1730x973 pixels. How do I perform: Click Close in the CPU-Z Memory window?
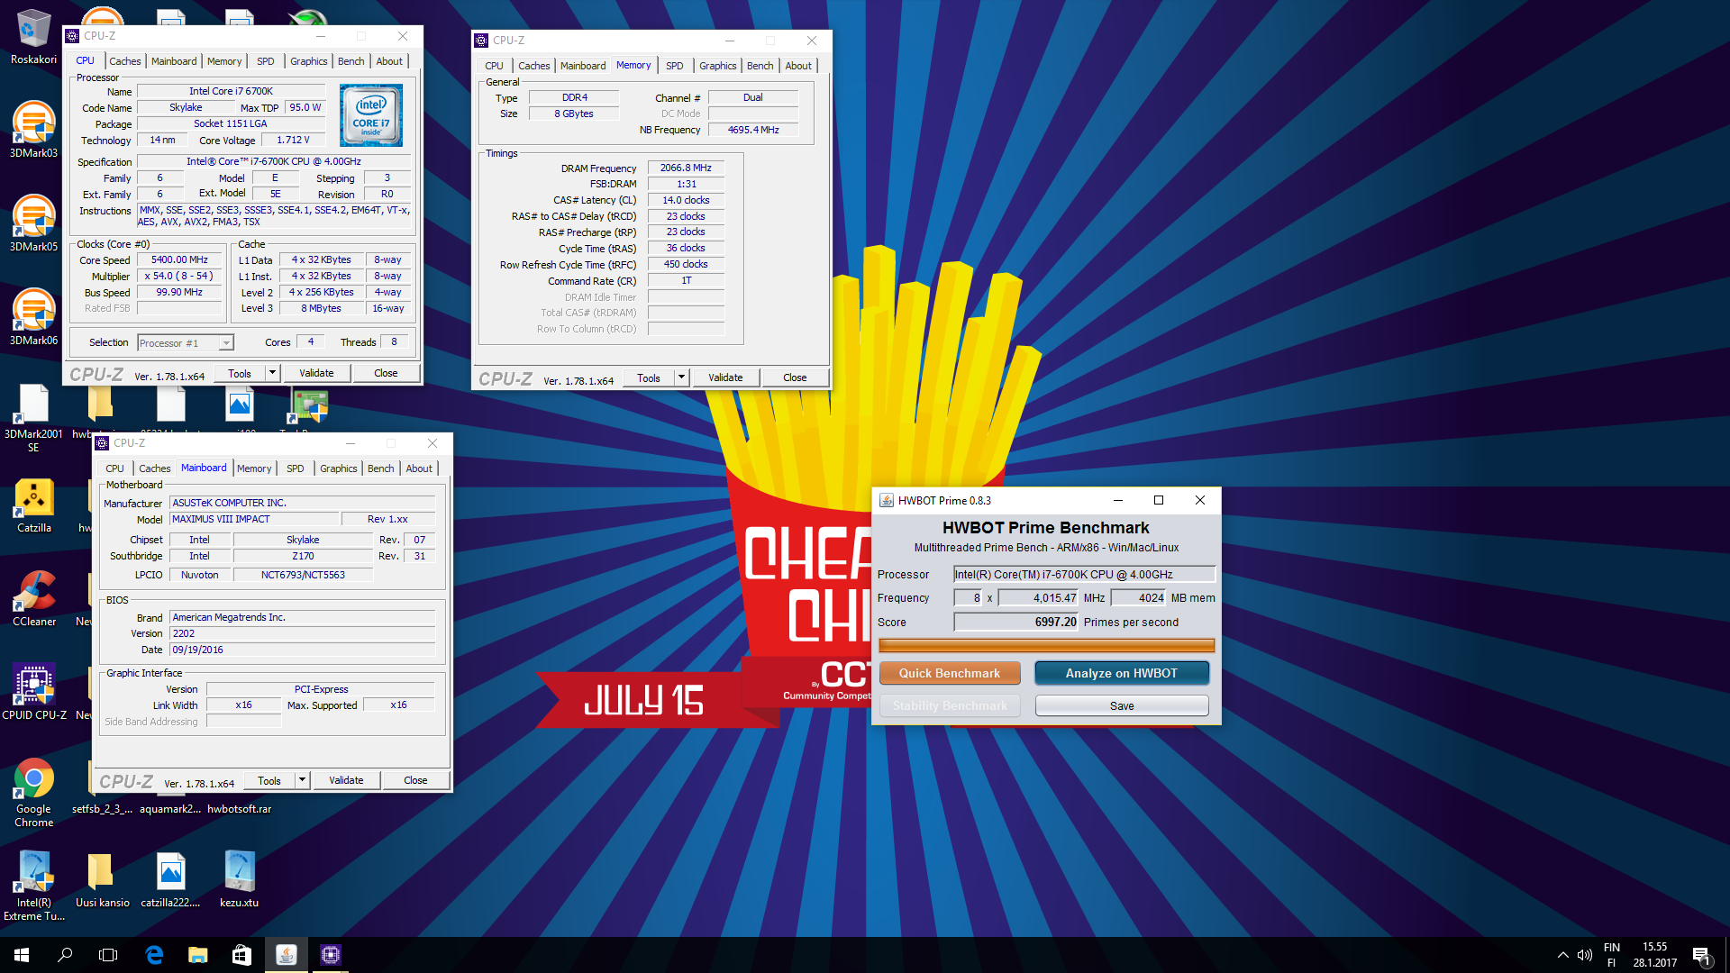[795, 377]
